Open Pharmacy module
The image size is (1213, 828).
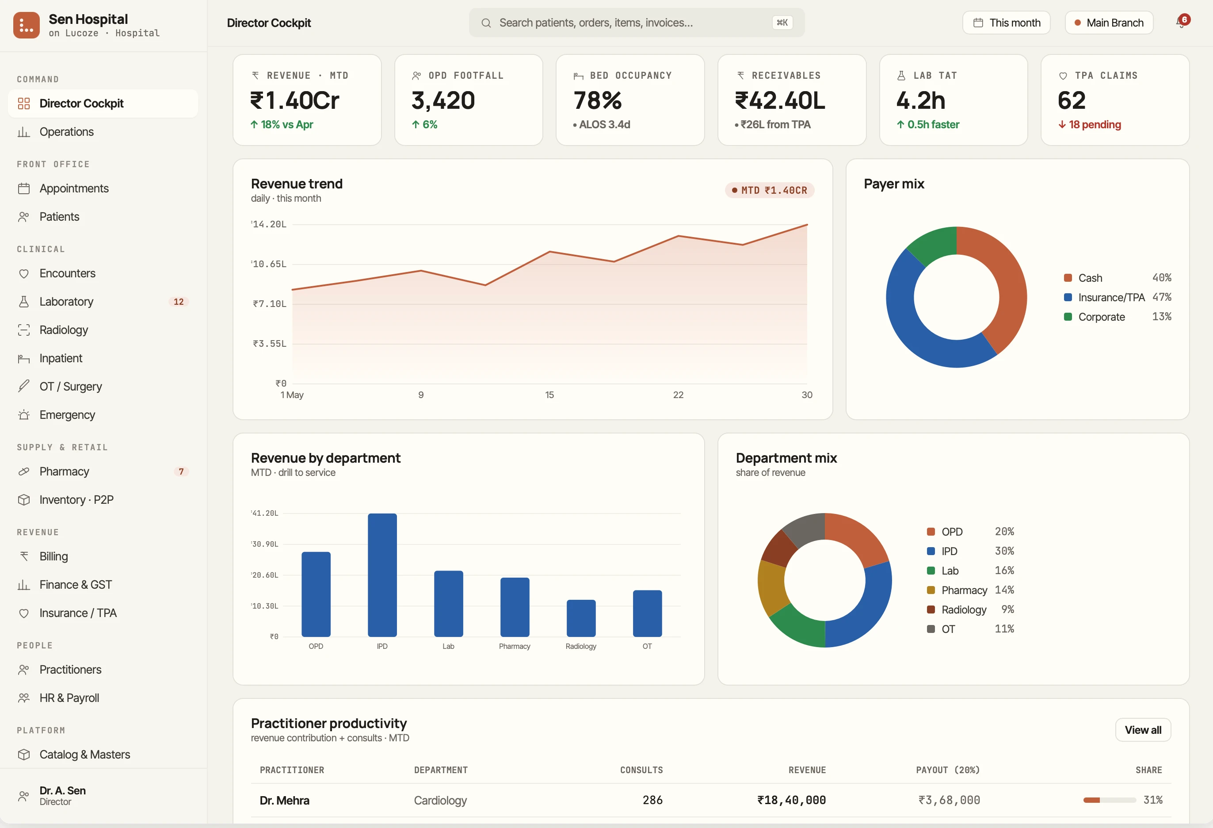[103, 471]
